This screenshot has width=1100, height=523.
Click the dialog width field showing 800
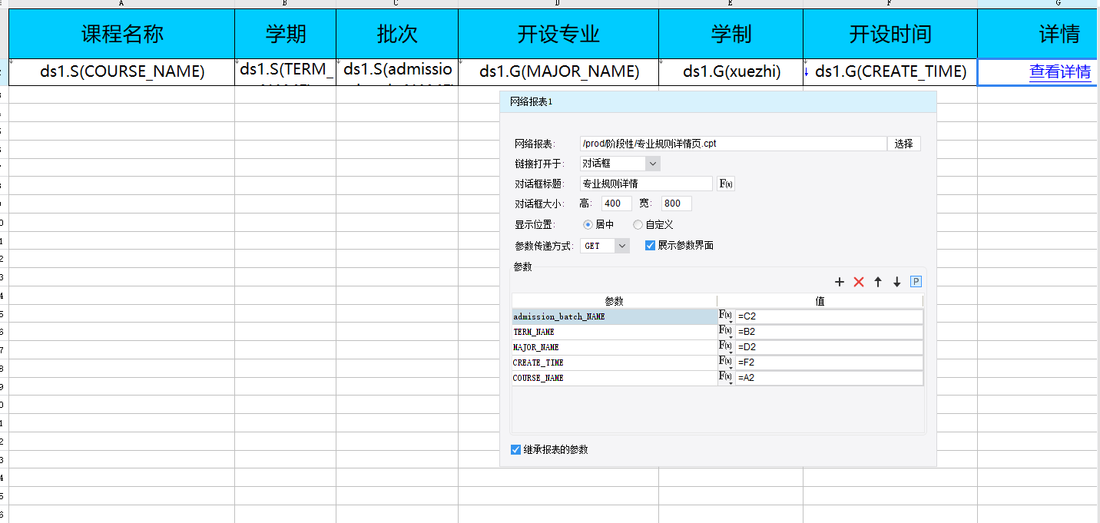[677, 204]
